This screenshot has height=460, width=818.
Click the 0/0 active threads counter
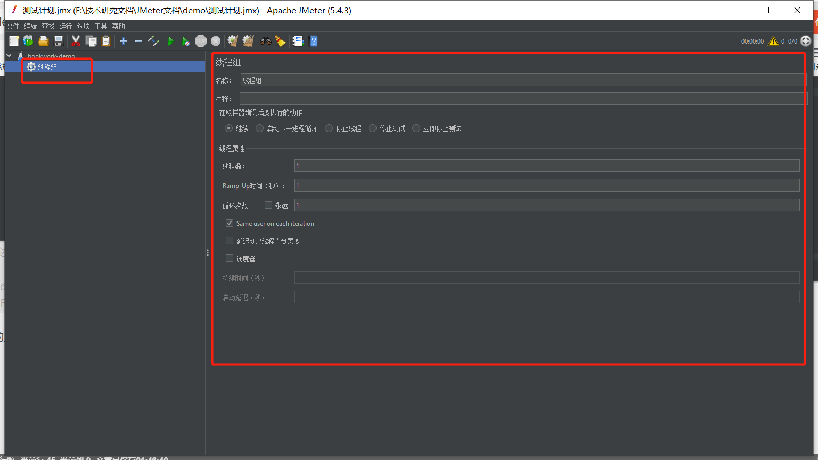[792, 41]
